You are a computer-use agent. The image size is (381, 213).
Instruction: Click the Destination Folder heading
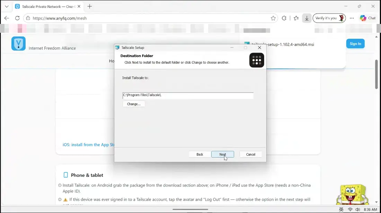tap(136, 56)
